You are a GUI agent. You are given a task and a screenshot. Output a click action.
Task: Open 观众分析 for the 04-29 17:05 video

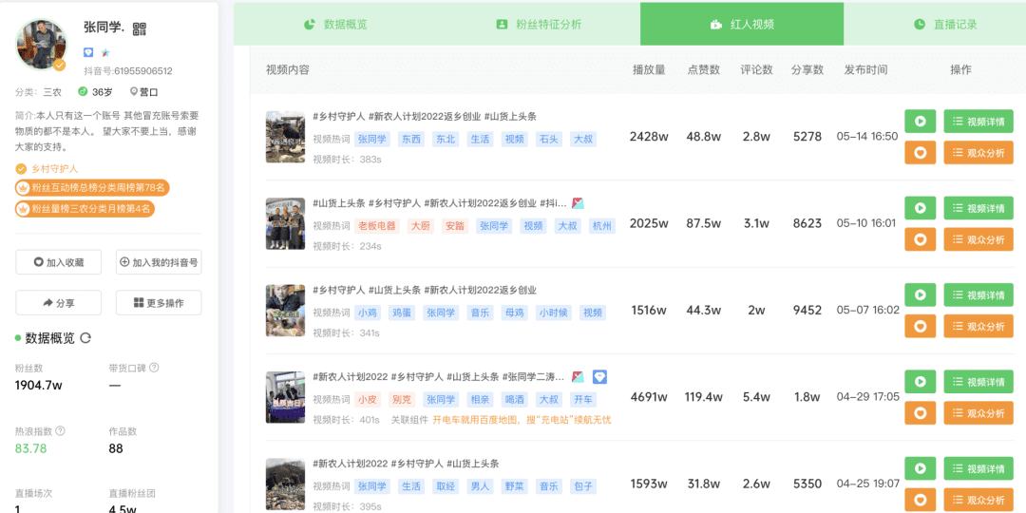click(x=978, y=413)
